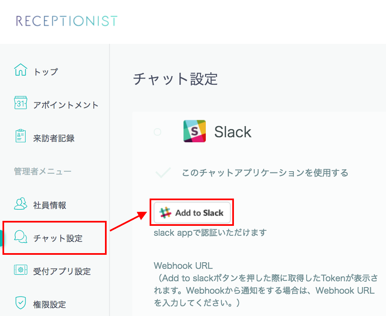This screenshot has width=386, height=316.
Task: Click the visitor record clipboard icon
Action: point(21,136)
